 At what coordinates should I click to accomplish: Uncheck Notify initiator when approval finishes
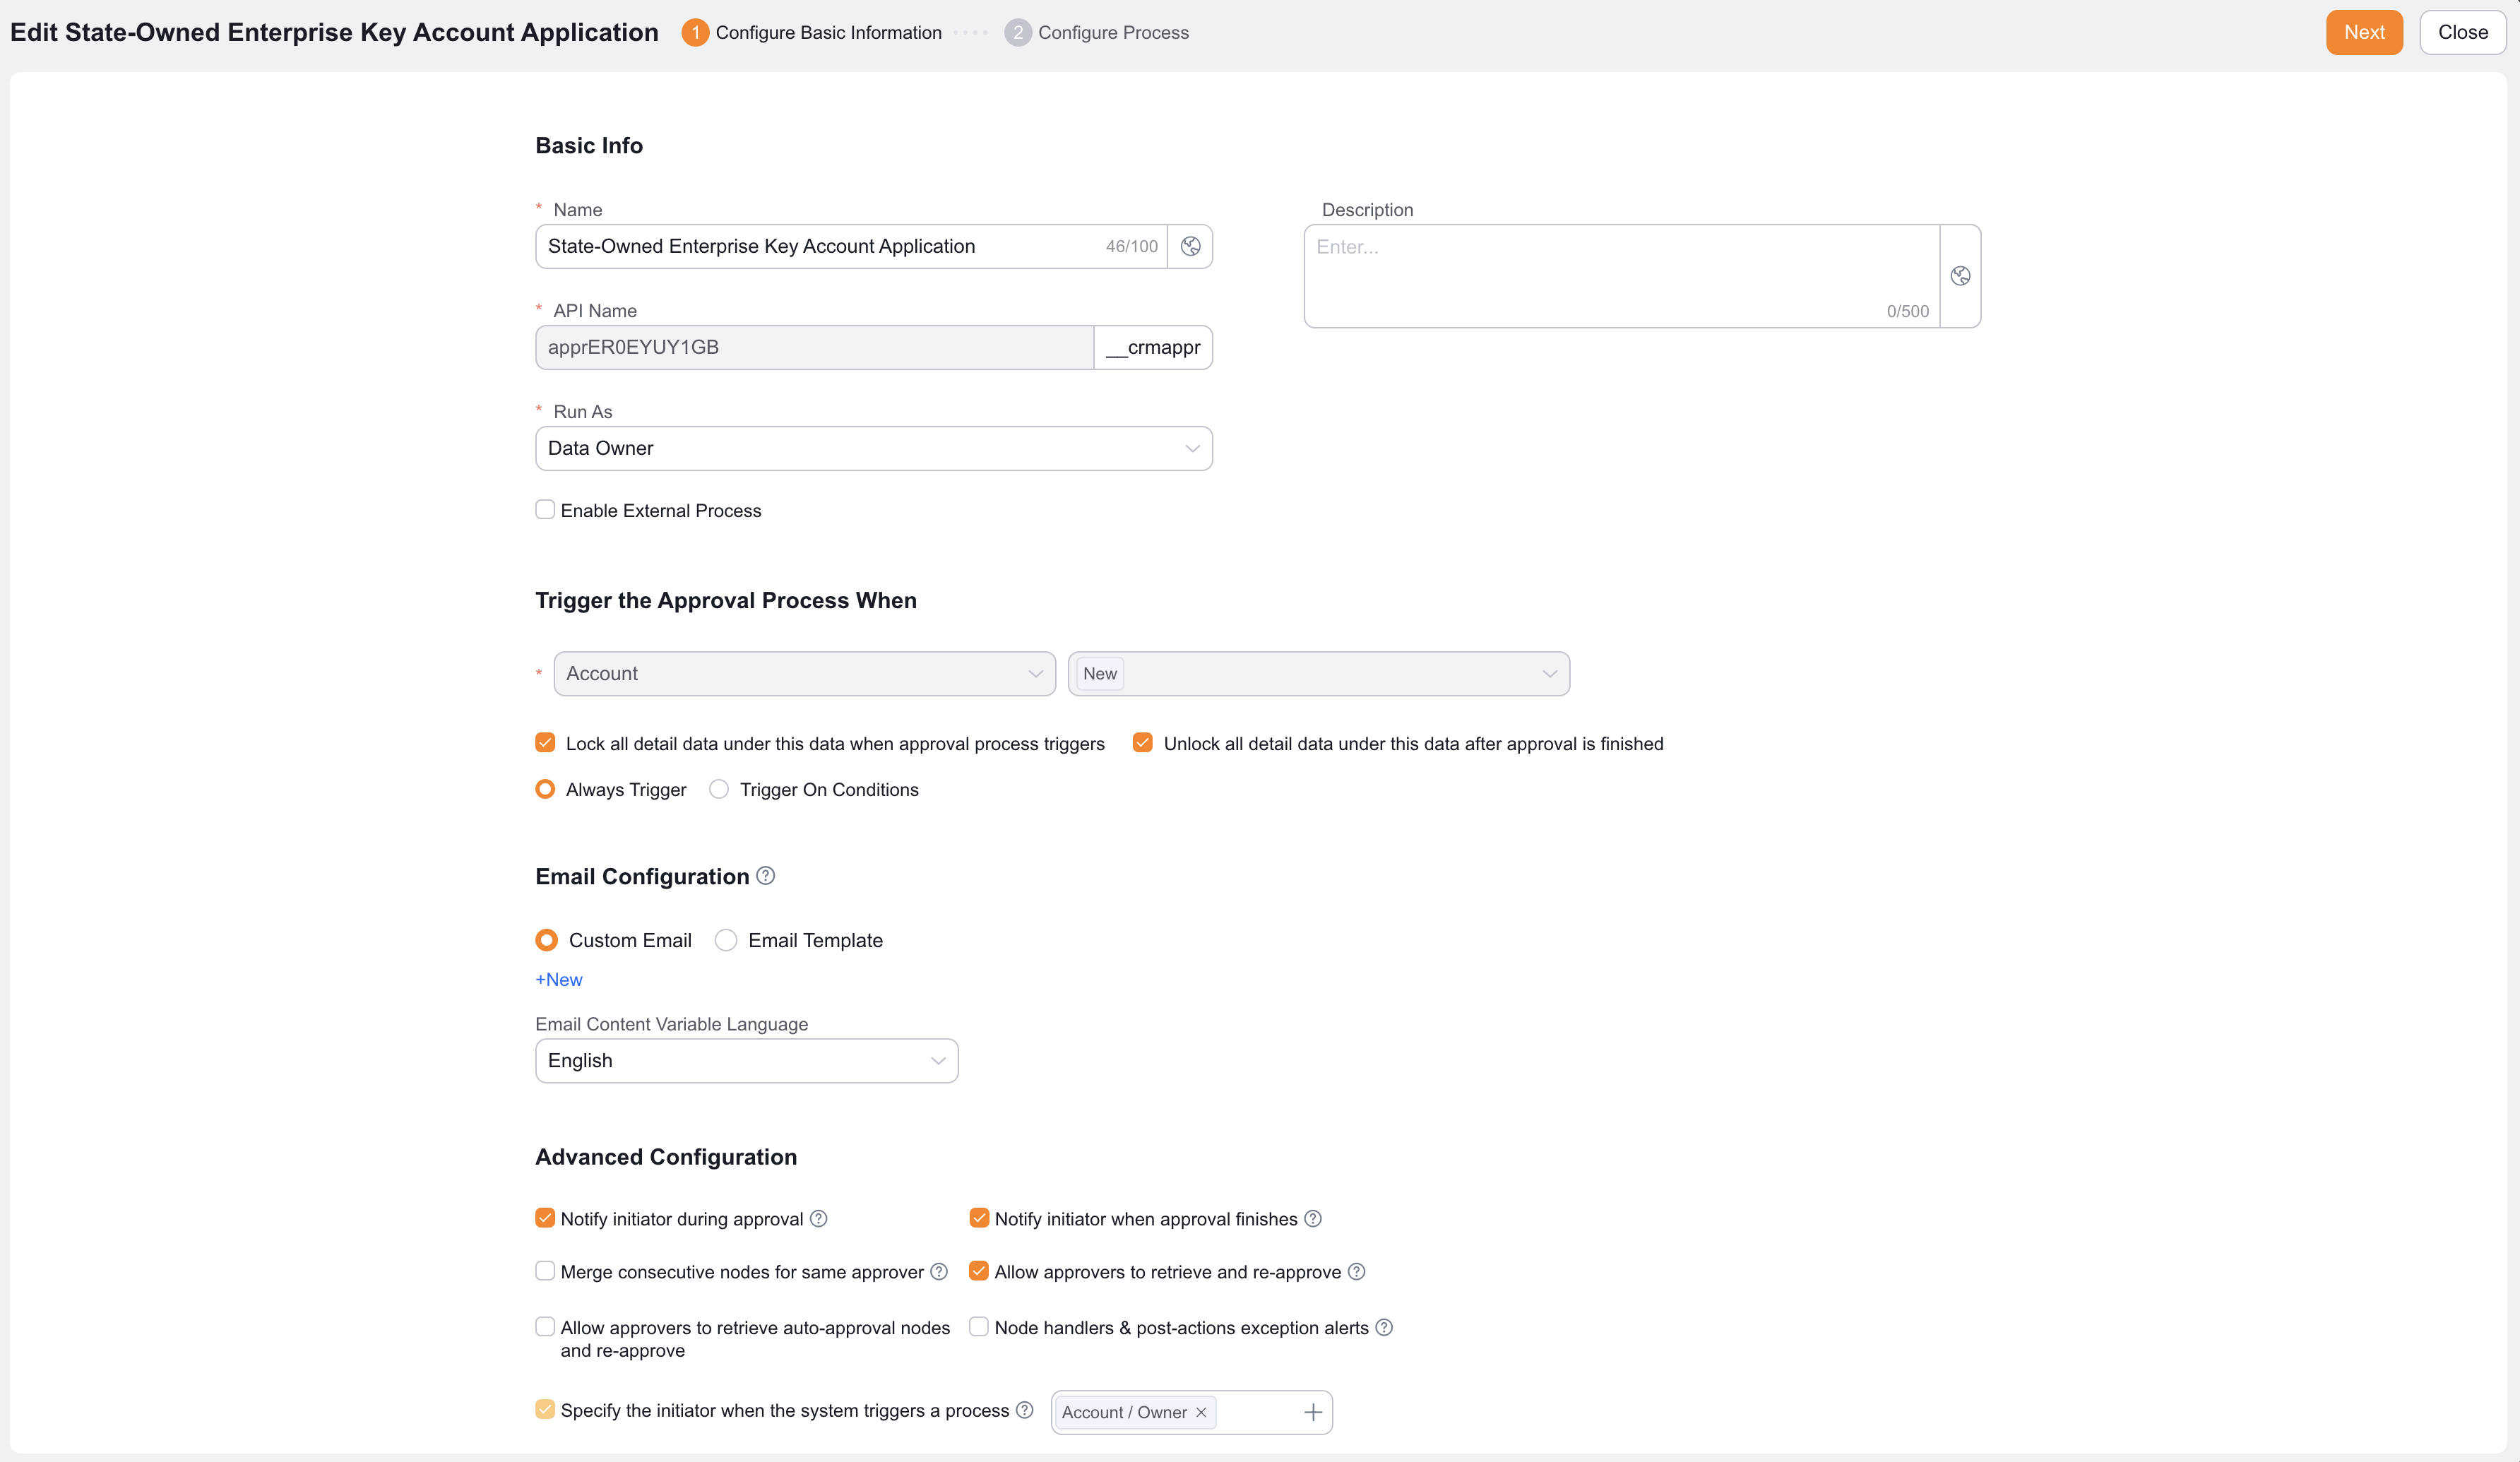click(979, 1218)
